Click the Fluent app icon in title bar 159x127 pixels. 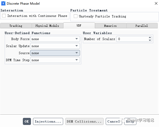[x=3, y=3]
